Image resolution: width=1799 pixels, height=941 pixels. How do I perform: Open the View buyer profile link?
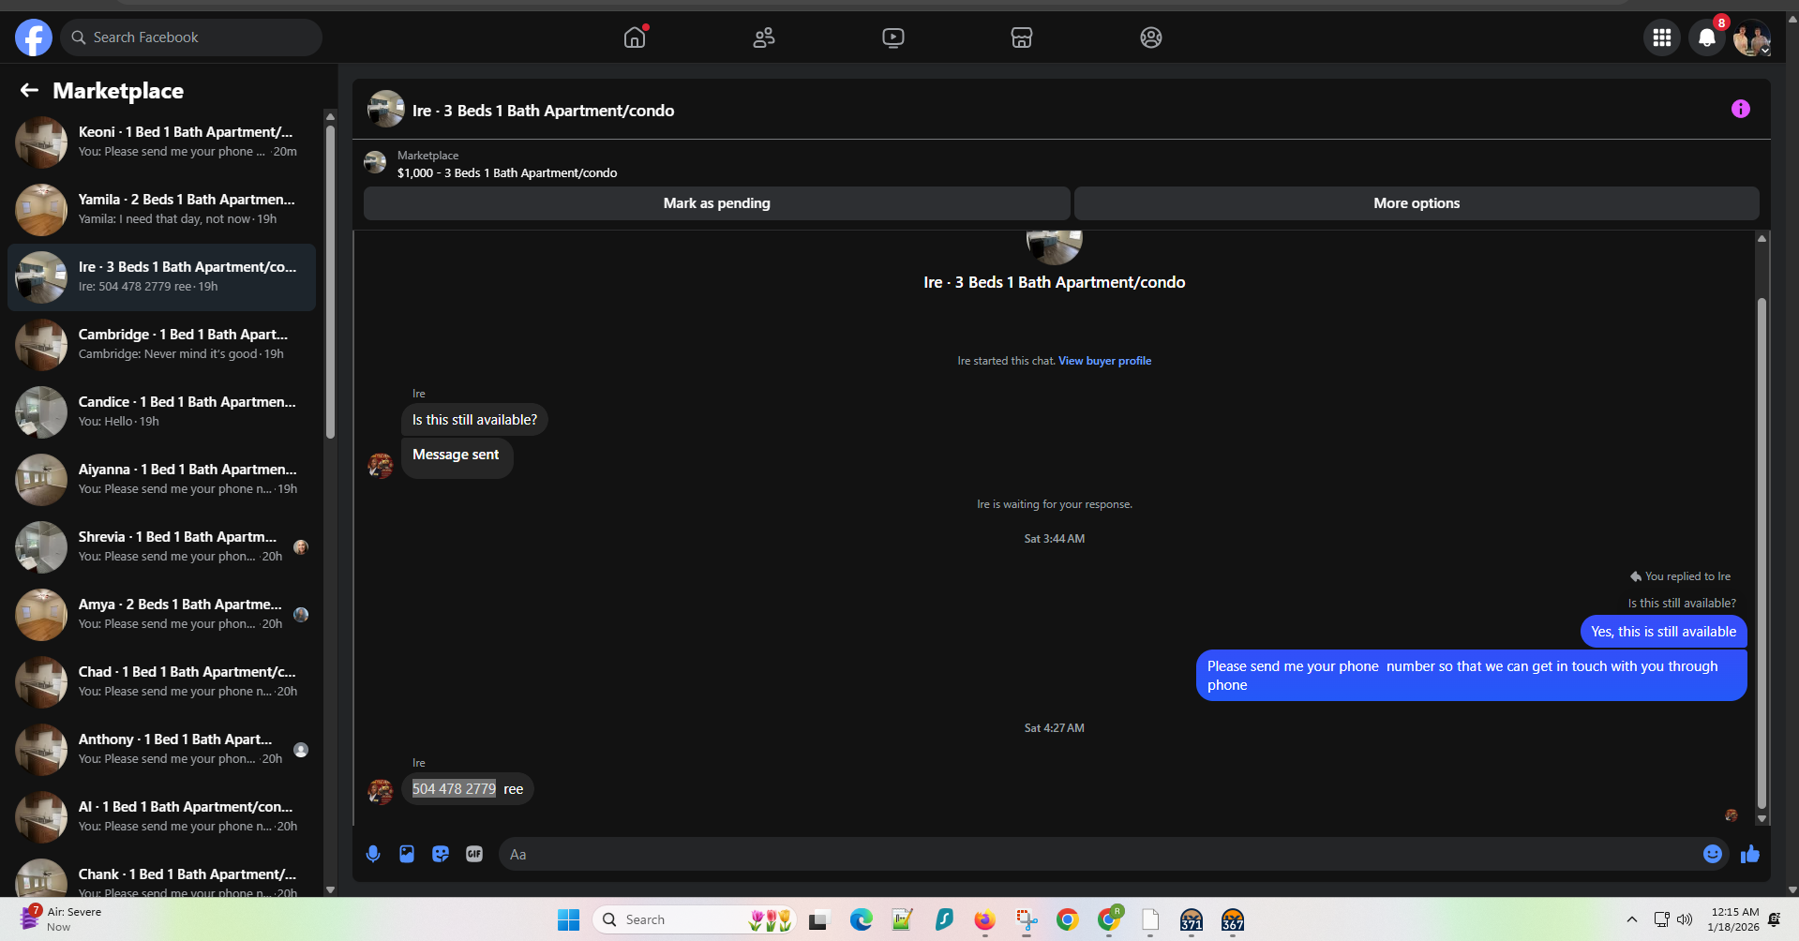tap(1104, 361)
